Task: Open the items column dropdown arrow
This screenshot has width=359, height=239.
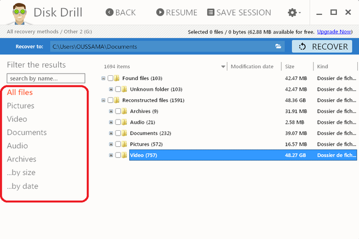Action: coord(223,67)
